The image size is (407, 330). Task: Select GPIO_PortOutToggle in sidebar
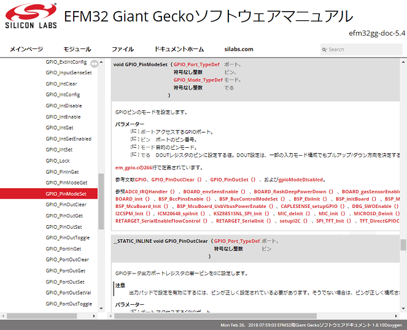point(69,304)
